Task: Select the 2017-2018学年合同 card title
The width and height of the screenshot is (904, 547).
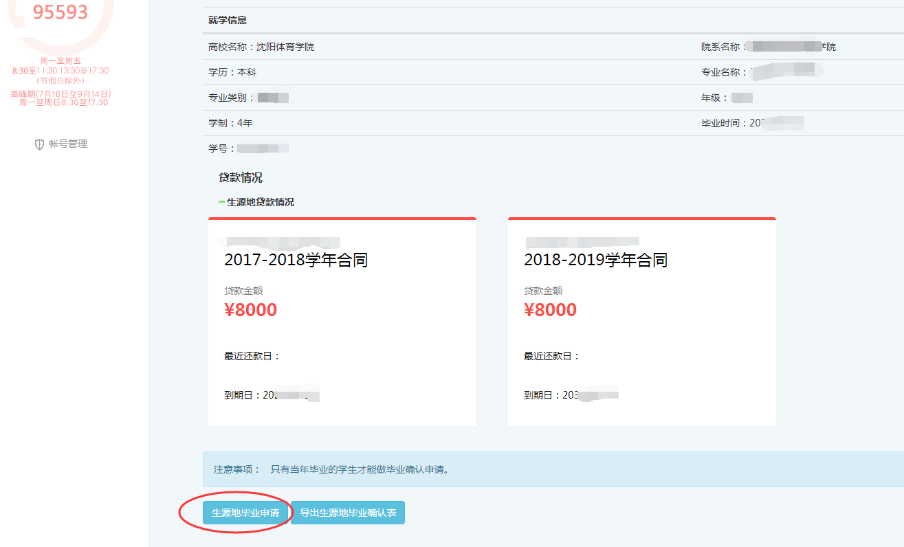Action: [x=296, y=260]
